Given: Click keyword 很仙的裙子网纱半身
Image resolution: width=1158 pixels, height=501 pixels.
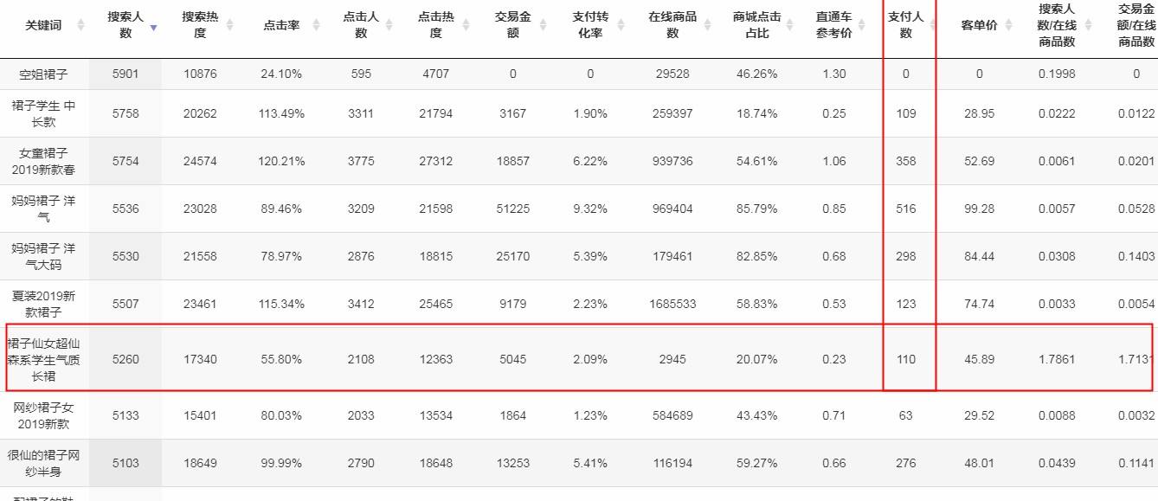Looking at the screenshot, I should tap(43, 463).
